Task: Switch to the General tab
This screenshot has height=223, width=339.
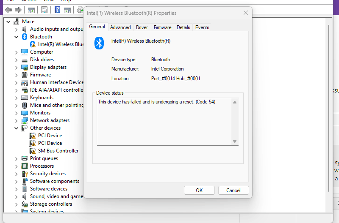Action: [x=97, y=27]
